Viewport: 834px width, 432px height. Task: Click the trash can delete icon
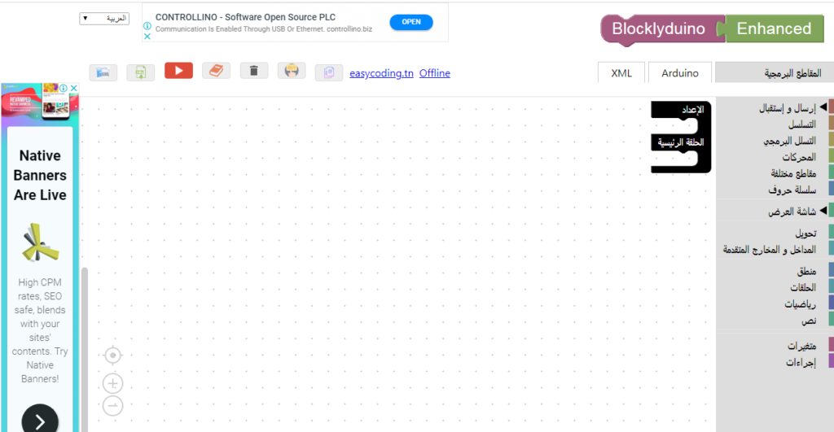pos(253,71)
